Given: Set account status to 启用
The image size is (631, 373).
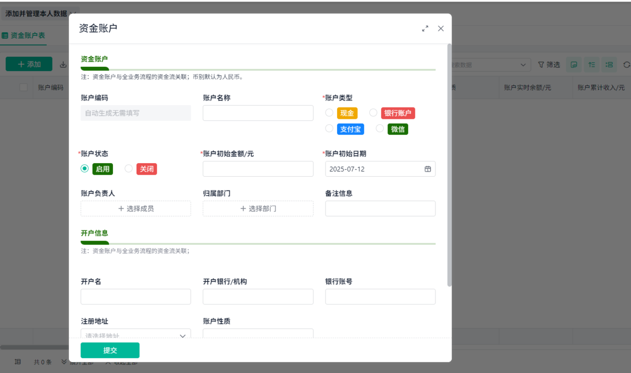Looking at the screenshot, I should pyautogui.click(x=85, y=169).
